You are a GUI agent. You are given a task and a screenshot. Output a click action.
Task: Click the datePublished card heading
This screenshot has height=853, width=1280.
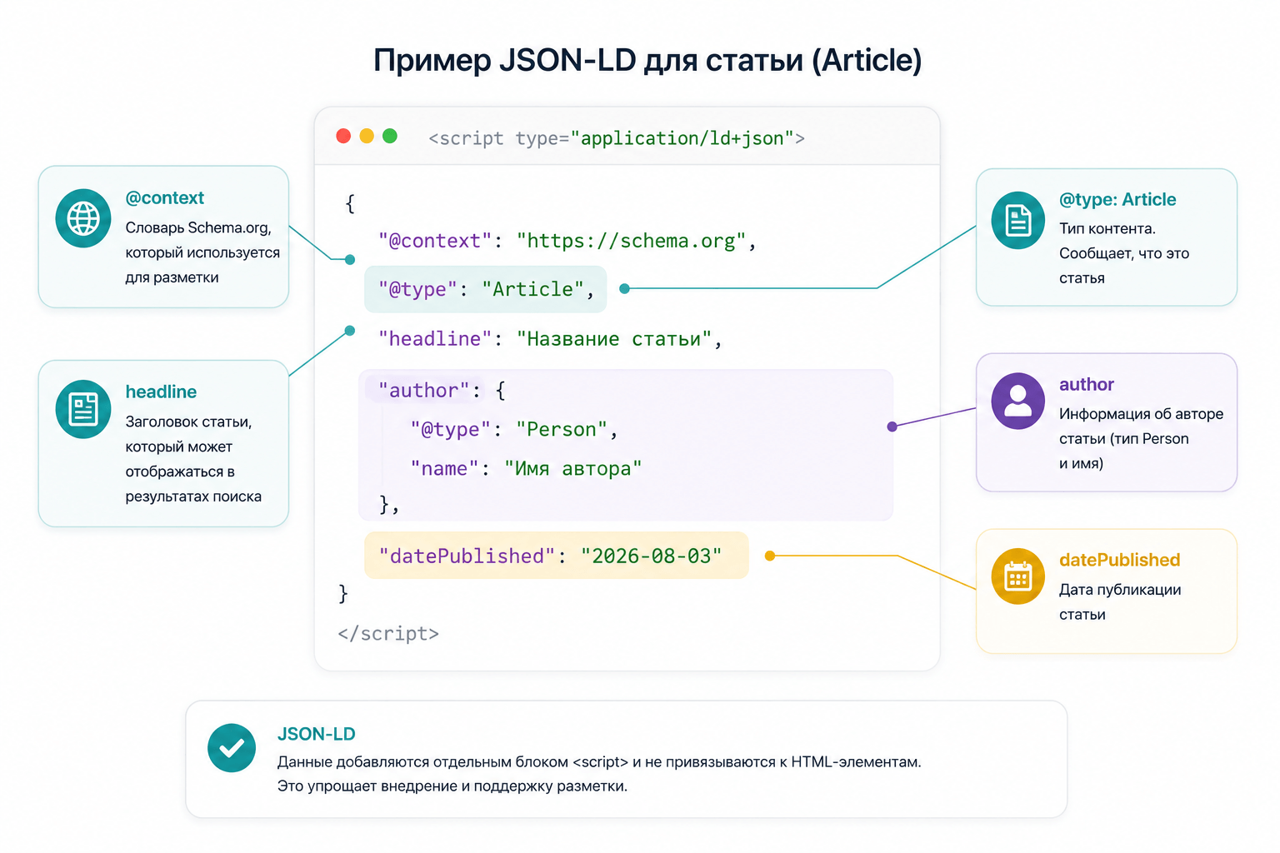coord(1119,560)
